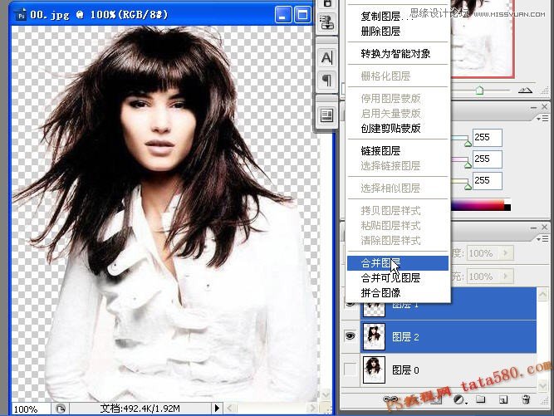Screen dimensions: 554x416
Task: Click the 图层 2 layer name
Action: click(405, 337)
